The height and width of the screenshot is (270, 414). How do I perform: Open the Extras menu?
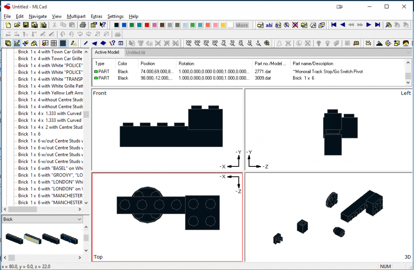pyautogui.click(x=96, y=17)
